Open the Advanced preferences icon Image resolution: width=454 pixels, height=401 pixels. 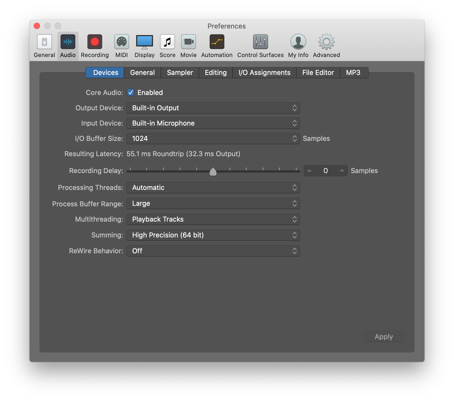coord(326,46)
